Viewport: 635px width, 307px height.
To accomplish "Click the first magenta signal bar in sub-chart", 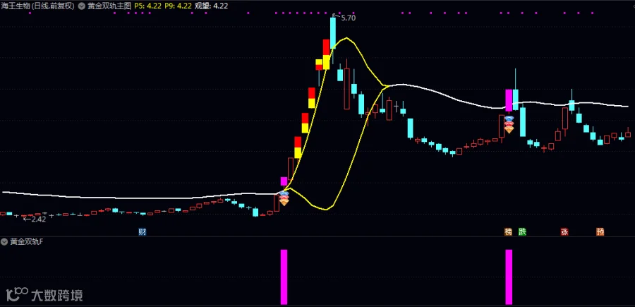I will [284, 277].
